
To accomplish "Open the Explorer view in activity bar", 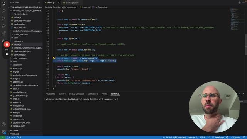I will 3,3.
